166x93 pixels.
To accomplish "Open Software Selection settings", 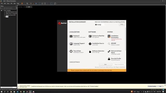I will click(96, 51).
